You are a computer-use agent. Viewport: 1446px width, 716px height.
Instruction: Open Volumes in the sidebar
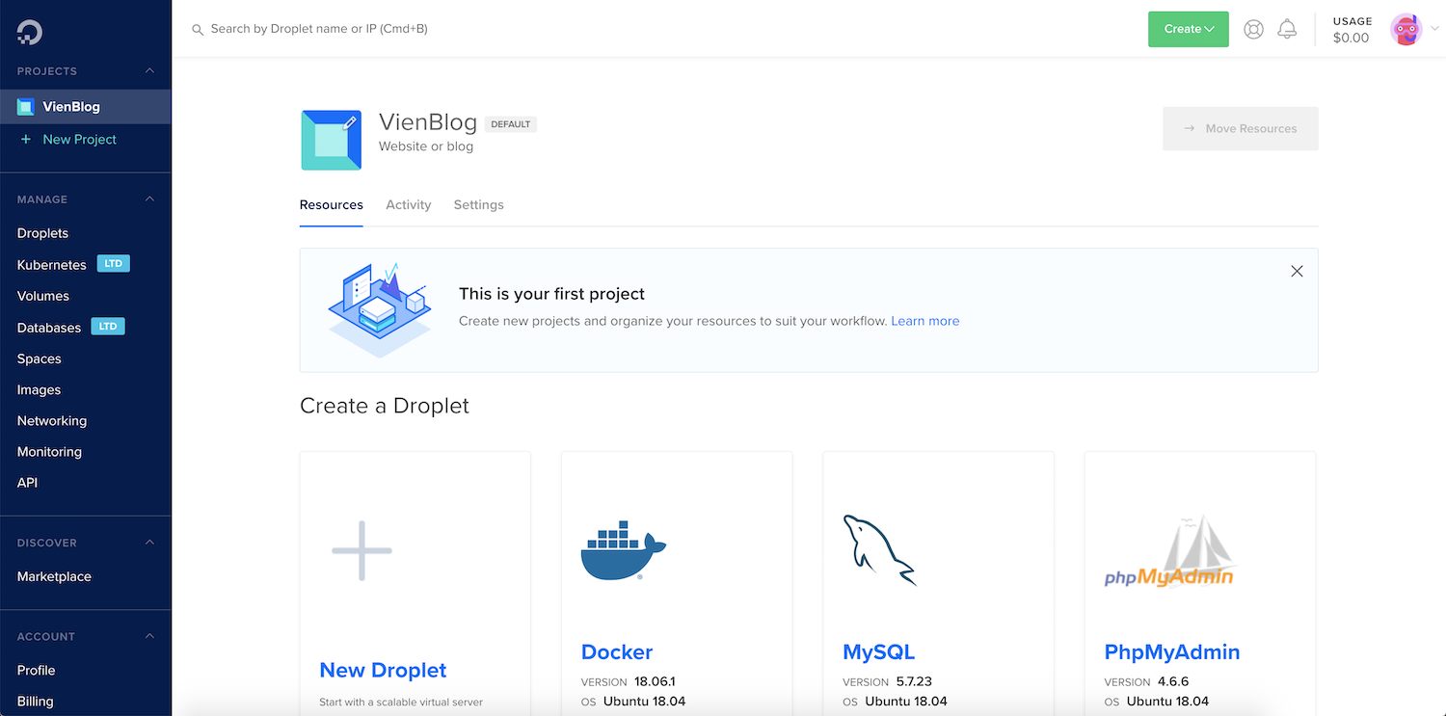click(x=43, y=296)
